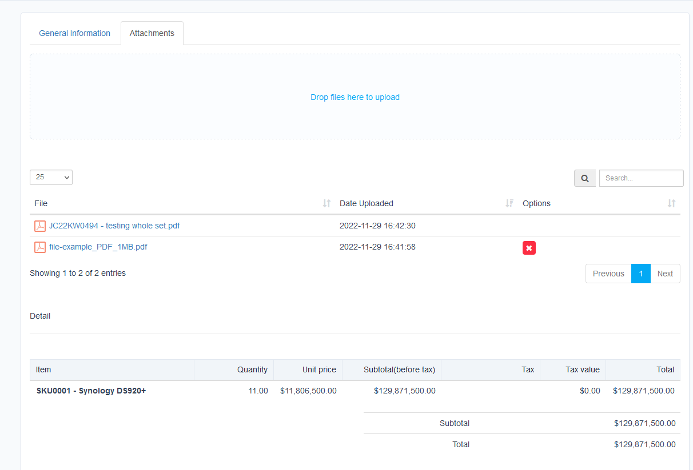The image size is (693, 470).
Task: Go to the Next page
Action: pyautogui.click(x=665, y=274)
